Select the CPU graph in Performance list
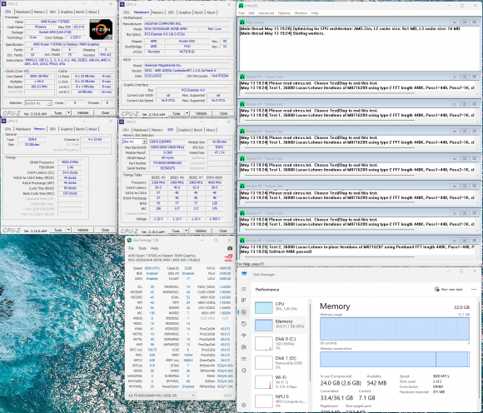This screenshot has width=483, height=413. click(280, 306)
